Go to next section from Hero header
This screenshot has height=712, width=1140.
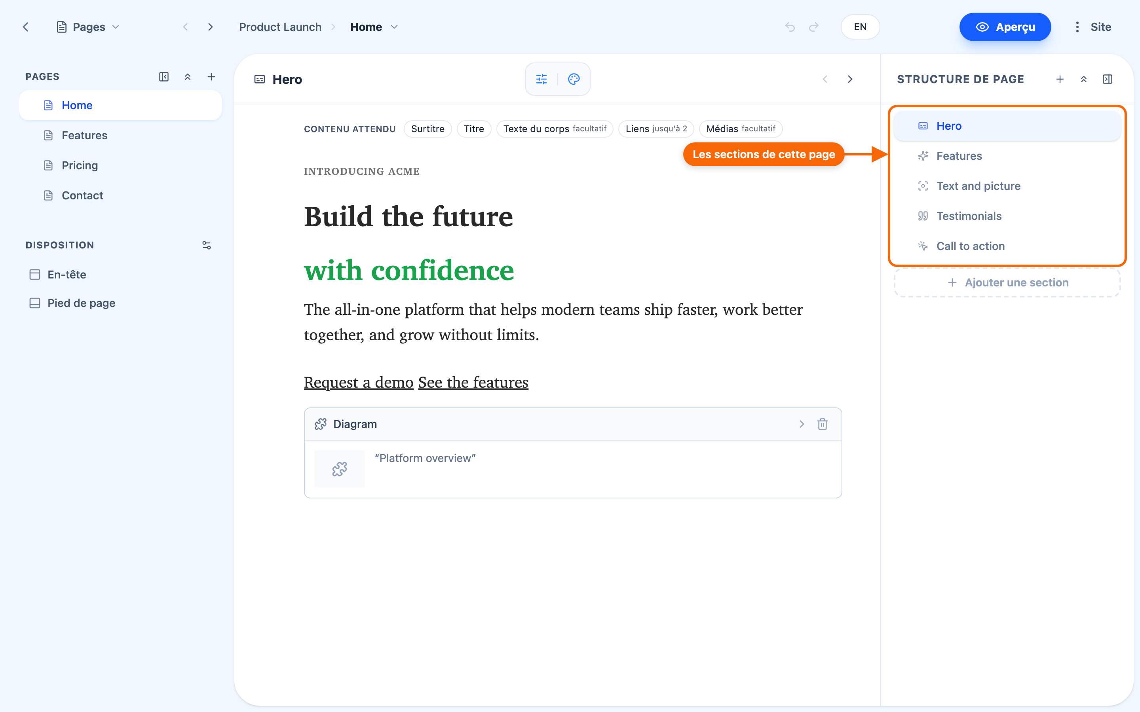pyautogui.click(x=850, y=79)
